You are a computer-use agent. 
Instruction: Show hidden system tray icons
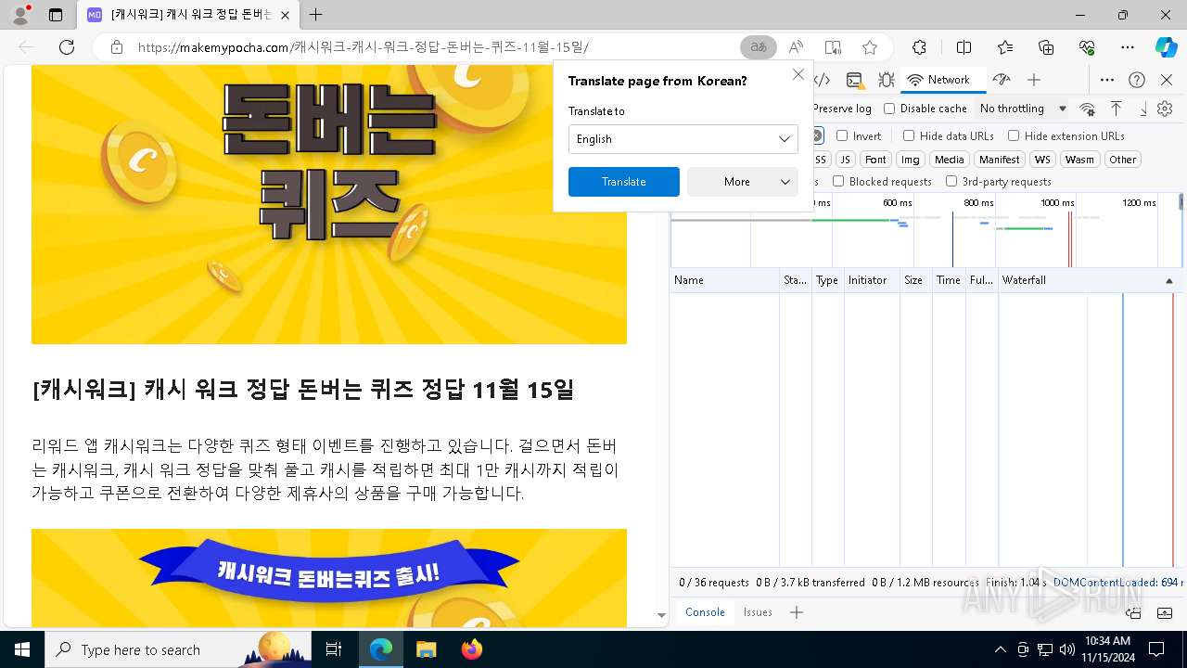point(1000,649)
